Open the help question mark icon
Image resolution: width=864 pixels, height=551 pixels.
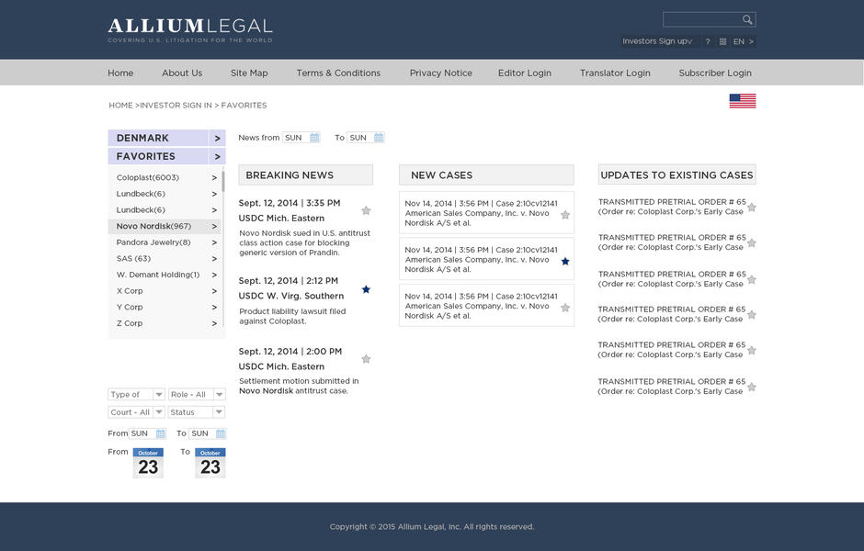coord(708,41)
